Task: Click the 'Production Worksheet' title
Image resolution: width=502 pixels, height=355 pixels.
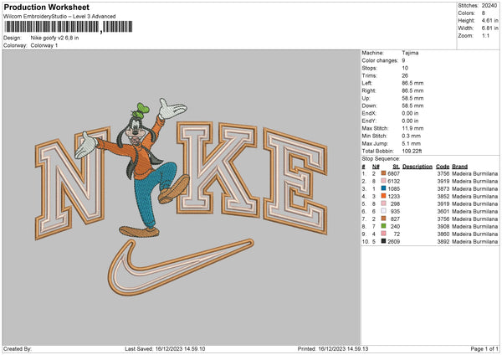Action: pos(46,7)
